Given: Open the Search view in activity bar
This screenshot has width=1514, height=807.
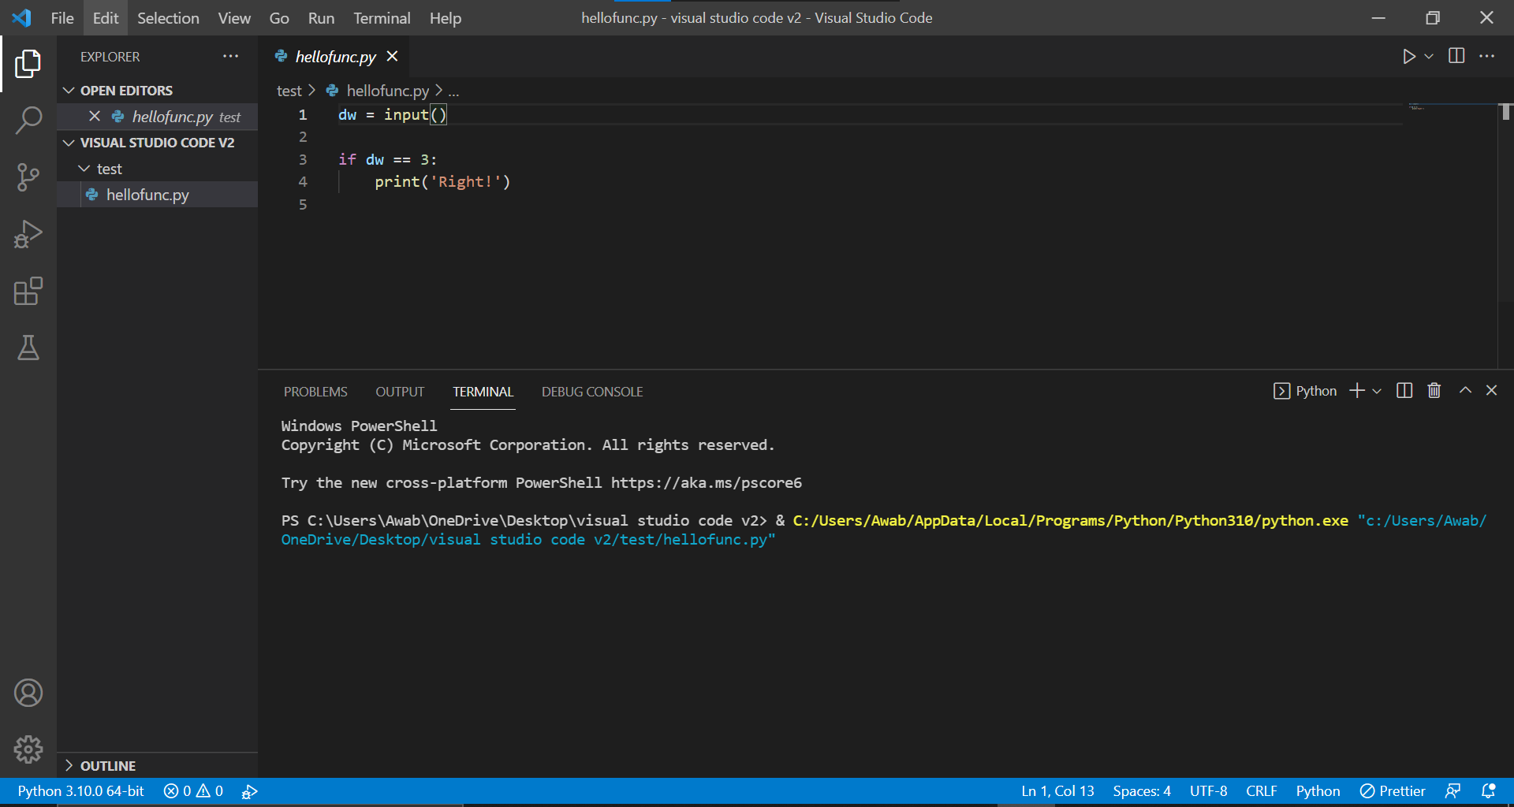Looking at the screenshot, I should click(x=28, y=121).
